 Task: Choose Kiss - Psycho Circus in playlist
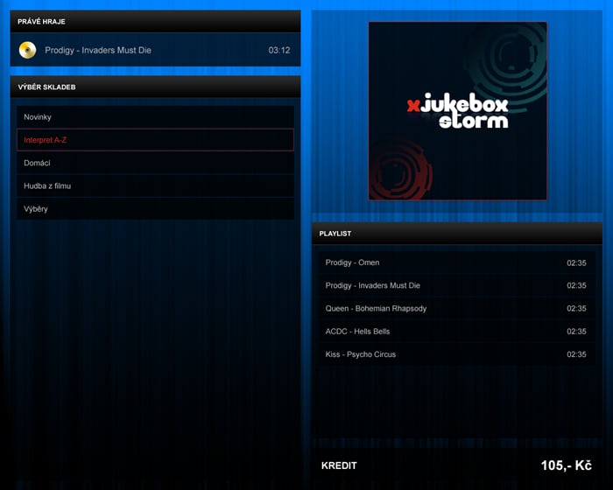coord(360,354)
